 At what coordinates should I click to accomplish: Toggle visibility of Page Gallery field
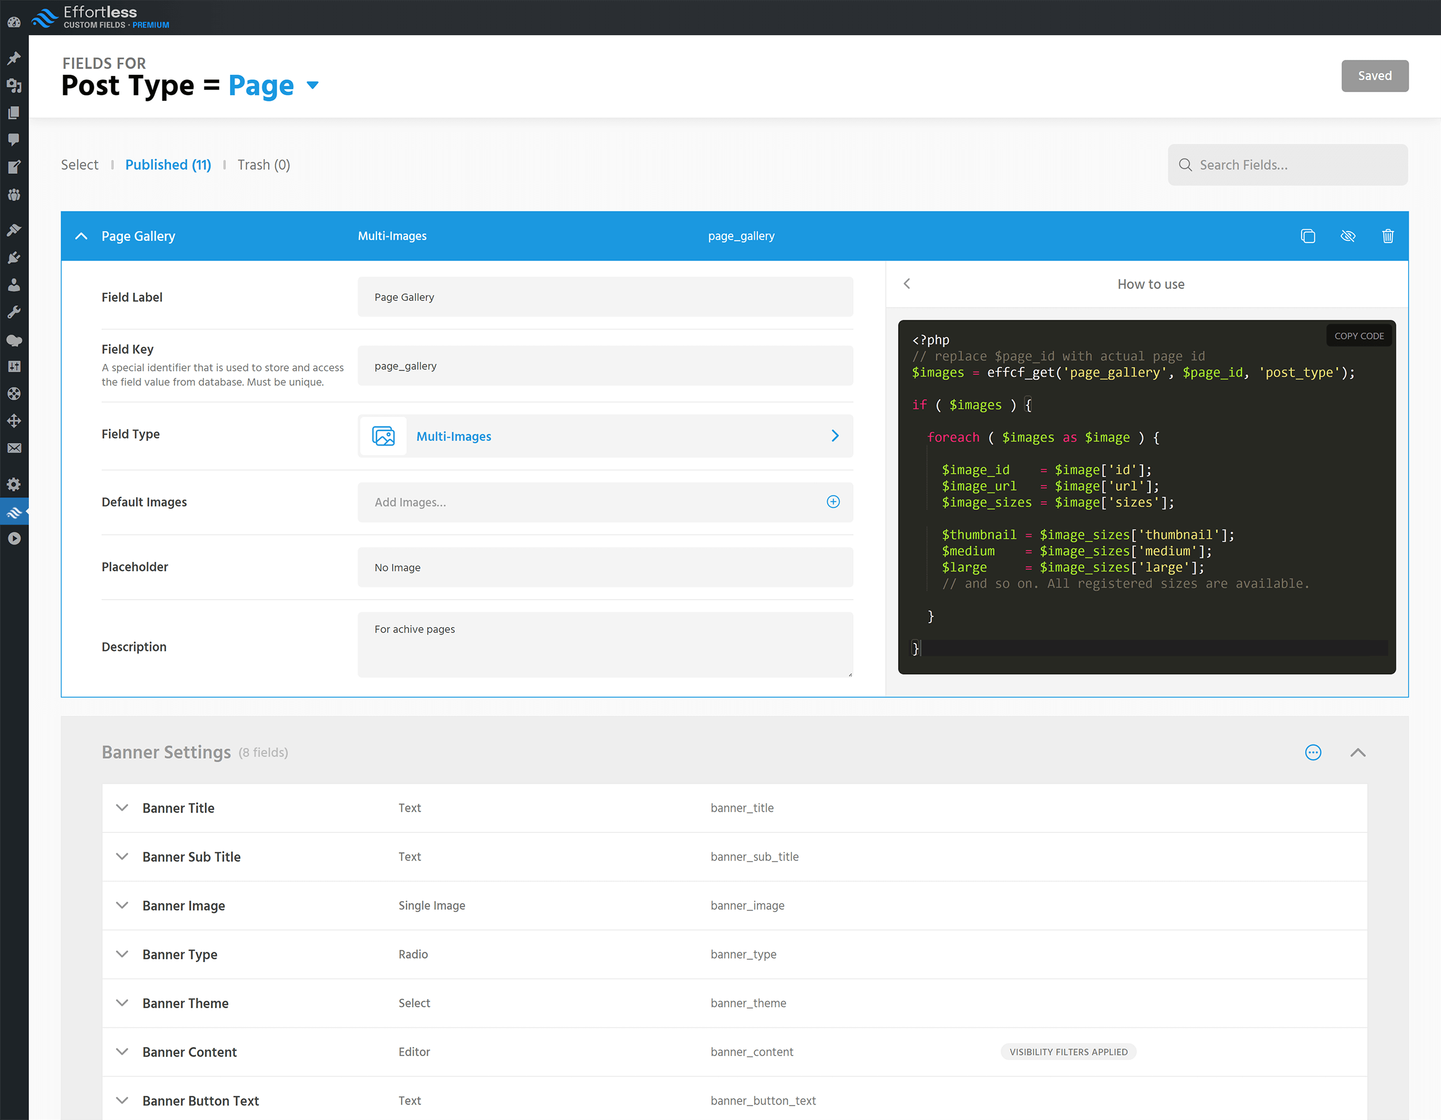[1348, 236]
